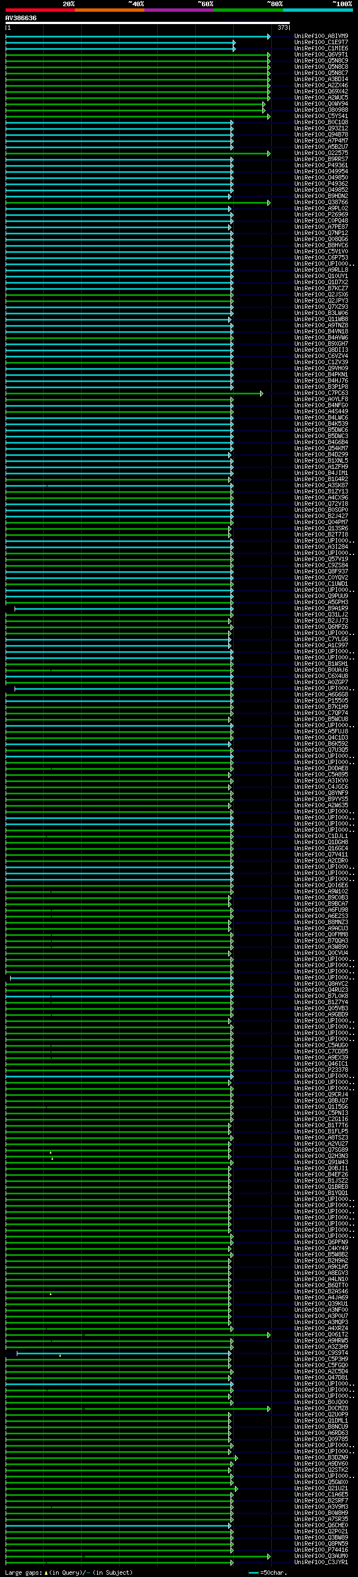Open hit UniRef100_Q6V9T1
The height and width of the screenshot is (1577, 358).
tap(321, 54)
